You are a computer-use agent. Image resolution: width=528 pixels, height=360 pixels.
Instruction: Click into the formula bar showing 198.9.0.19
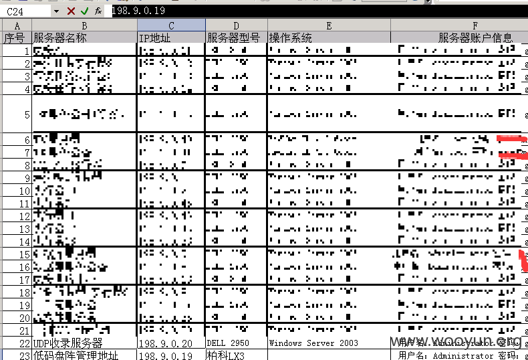click(x=320, y=11)
